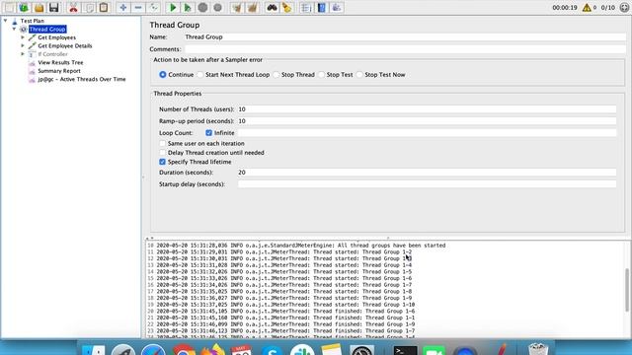Screen dimensions: 632x355
Task: Collapse the Thread Group tree node
Action: [x=14, y=29]
